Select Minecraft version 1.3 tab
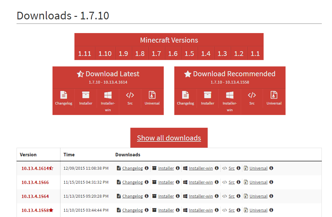 tap(222, 53)
